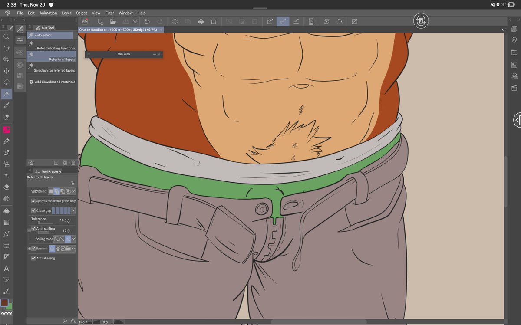The image size is (521, 325).
Task: Open Clip Studio launcher icon in command bar
Action: coord(84,21)
